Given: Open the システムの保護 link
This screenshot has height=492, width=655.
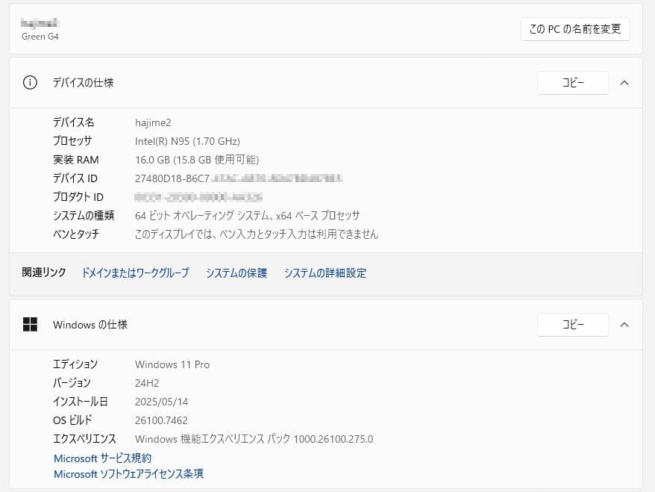Looking at the screenshot, I should [236, 273].
